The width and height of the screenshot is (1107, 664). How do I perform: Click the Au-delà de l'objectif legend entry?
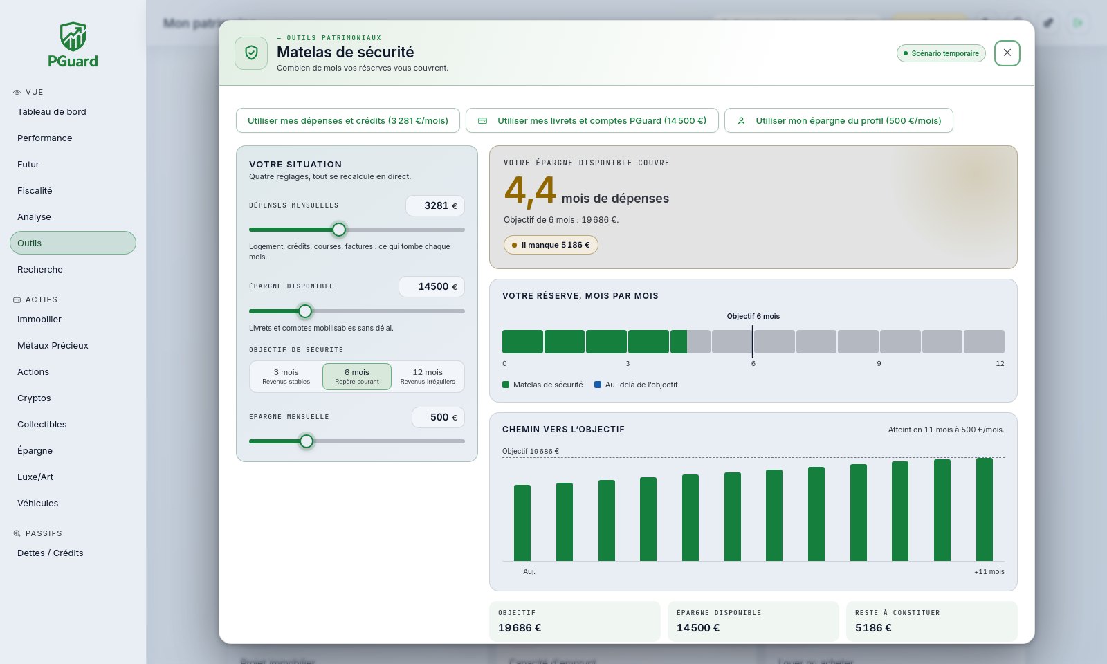(636, 385)
